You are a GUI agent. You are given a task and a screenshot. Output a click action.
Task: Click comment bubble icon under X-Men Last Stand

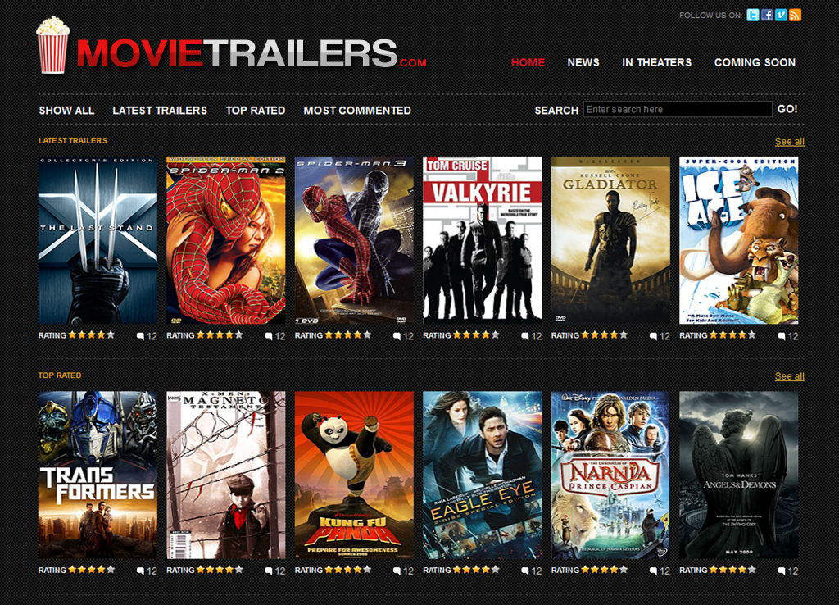140,336
